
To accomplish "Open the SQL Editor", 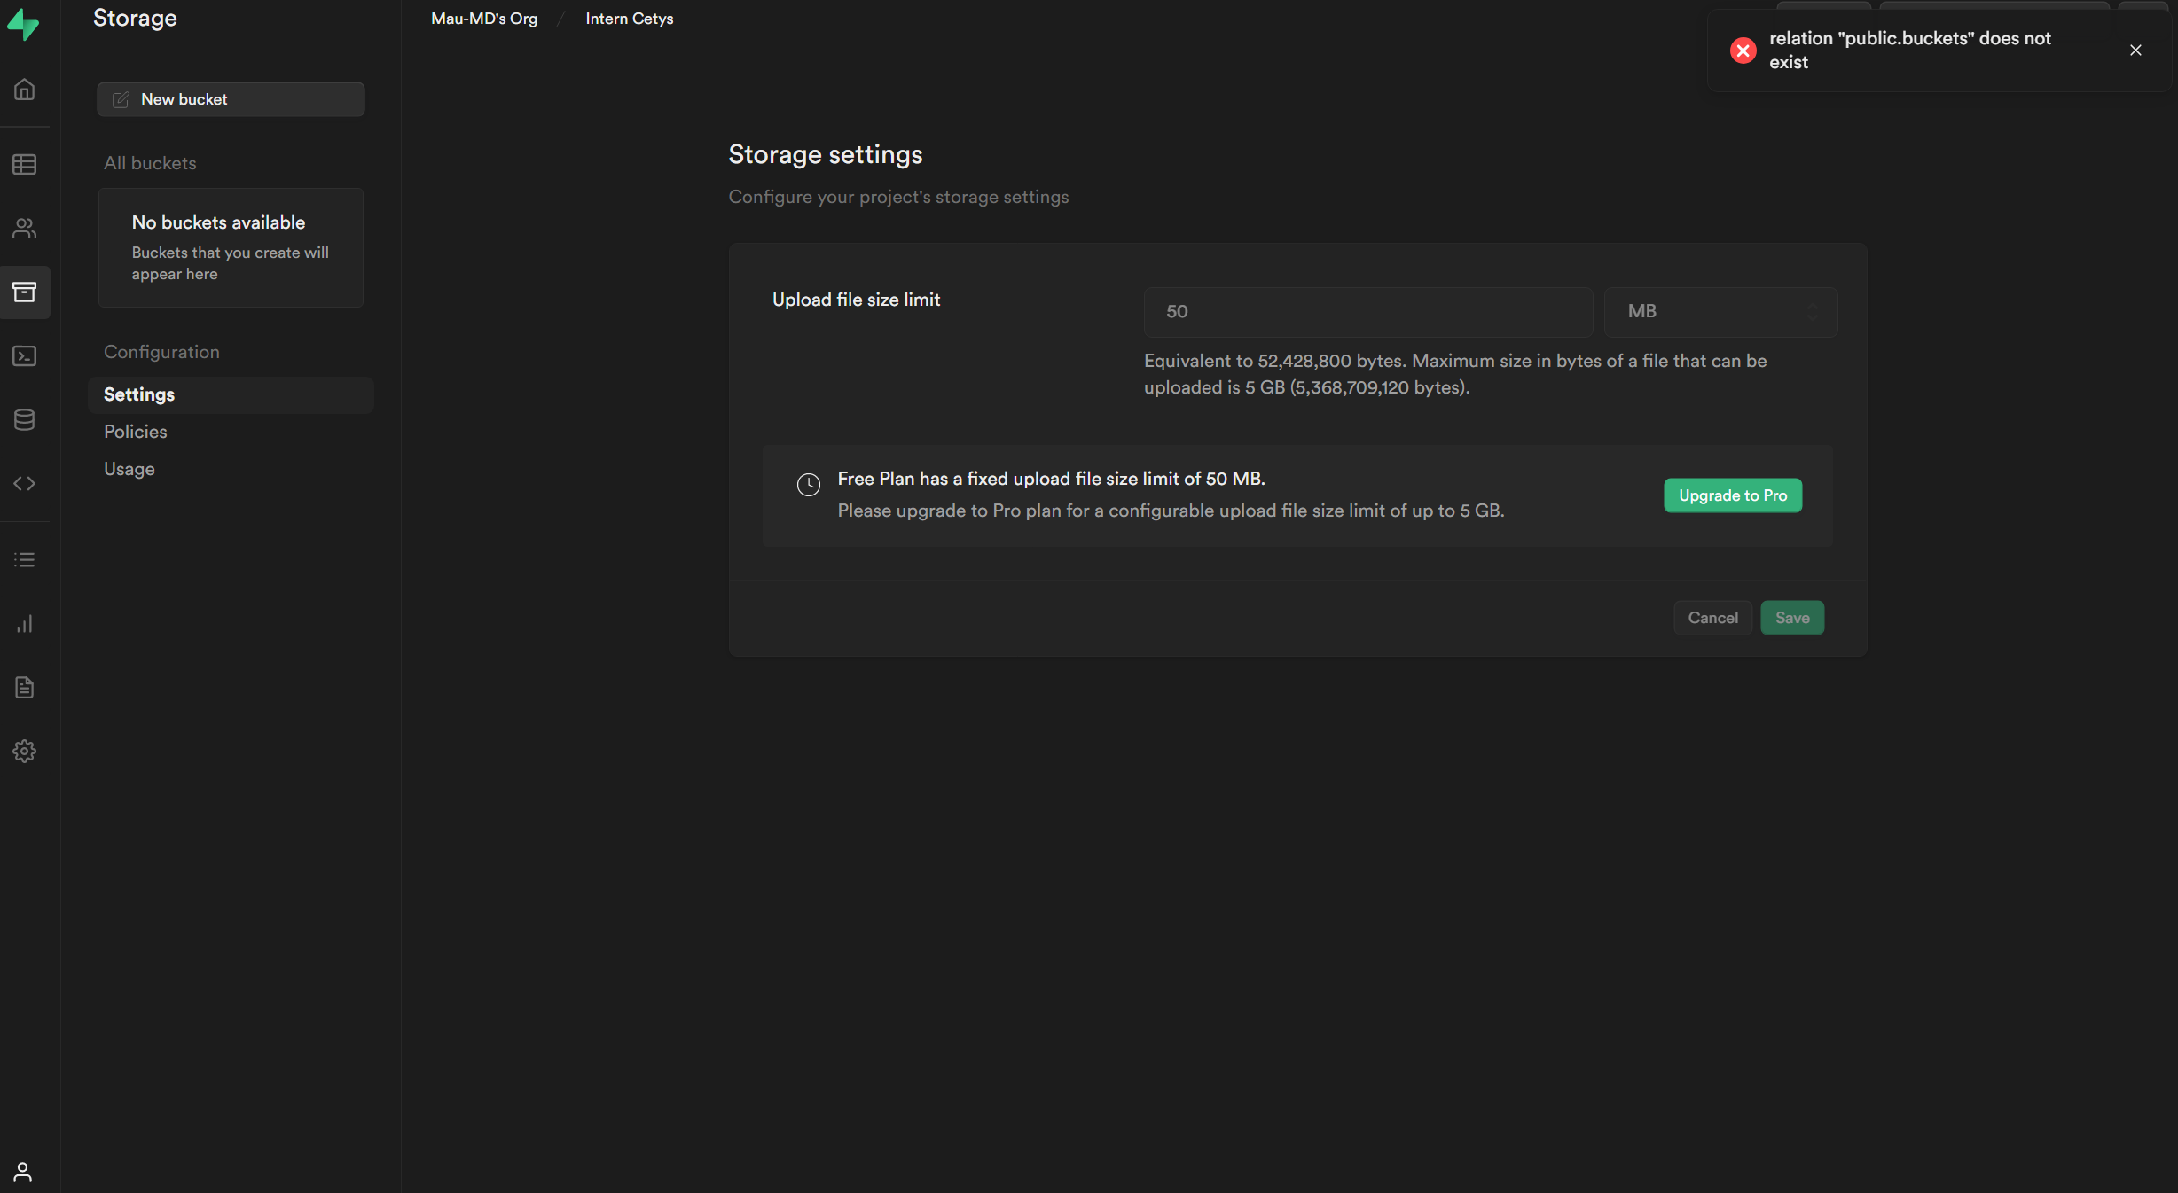I will coord(24,355).
